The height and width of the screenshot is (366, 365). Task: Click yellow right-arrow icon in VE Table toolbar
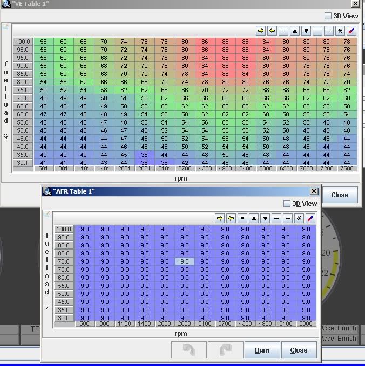click(x=260, y=31)
